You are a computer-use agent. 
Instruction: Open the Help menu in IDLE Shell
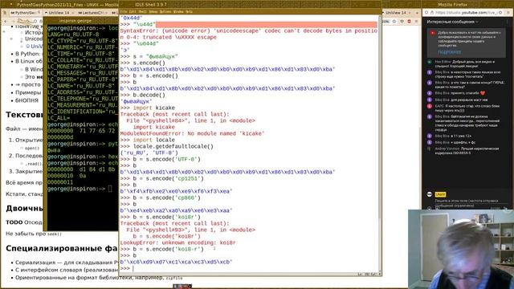coord(190,11)
